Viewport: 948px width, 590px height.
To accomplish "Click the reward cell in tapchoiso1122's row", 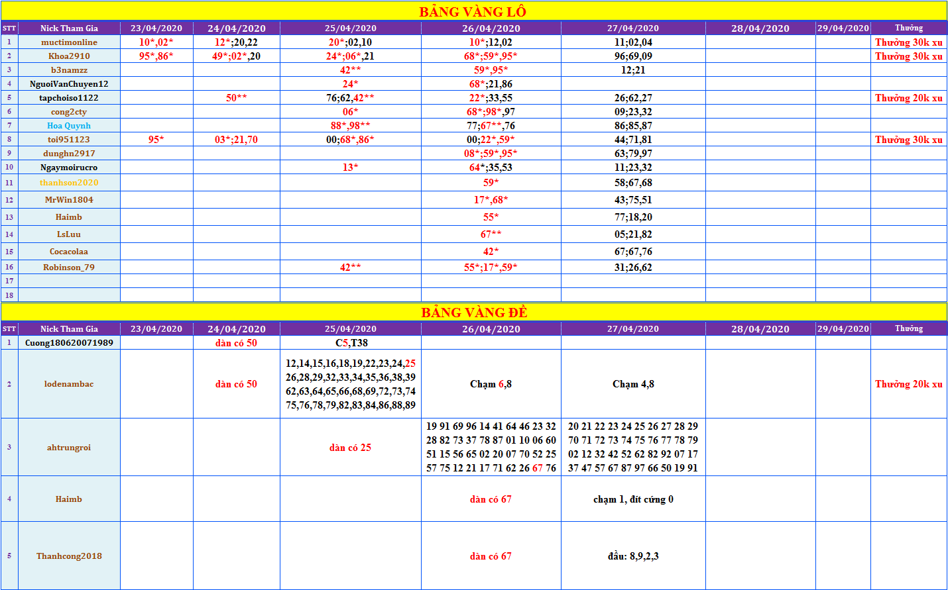I will 908,98.
